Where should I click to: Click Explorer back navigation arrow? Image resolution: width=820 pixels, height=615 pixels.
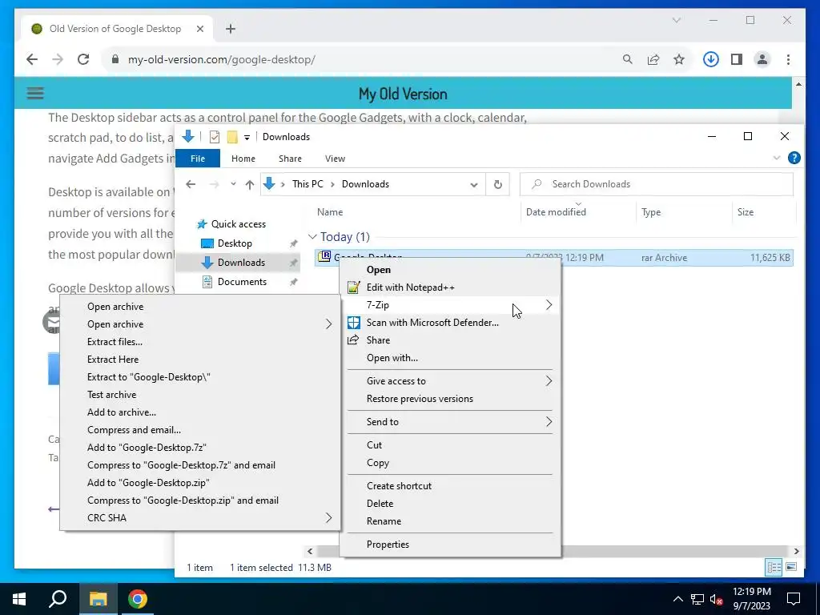191,184
